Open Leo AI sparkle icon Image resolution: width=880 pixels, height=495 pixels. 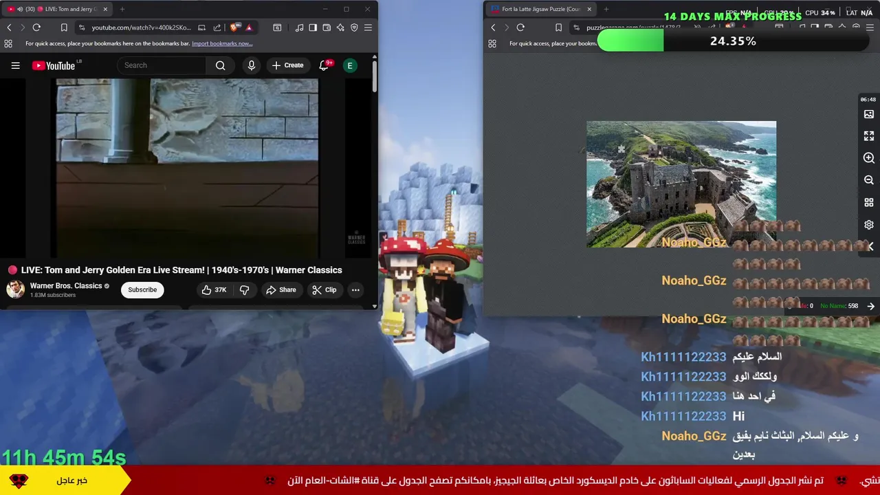[x=340, y=27]
